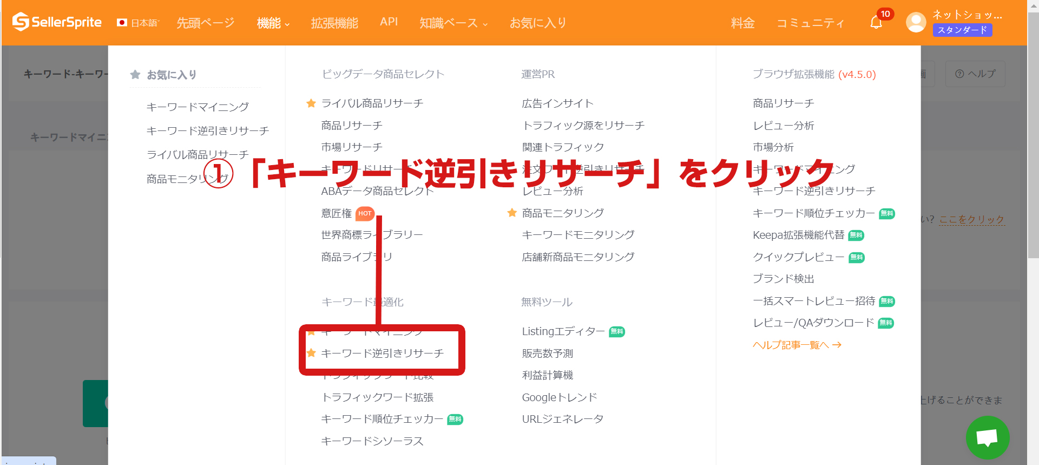
Task: Open キーワードシソーラス
Action: [x=372, y=441]
